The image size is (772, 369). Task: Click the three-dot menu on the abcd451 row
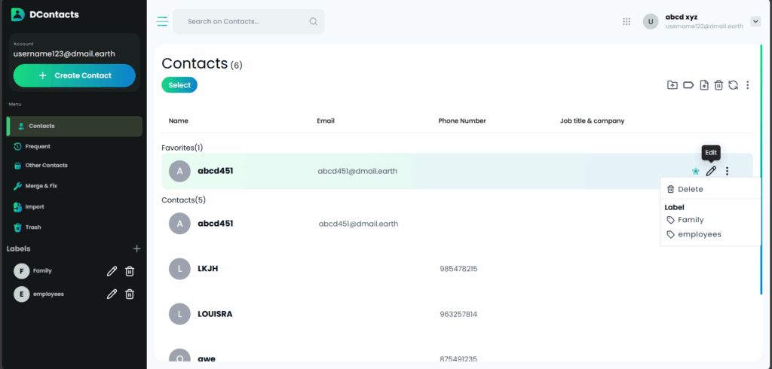[727, 172]
